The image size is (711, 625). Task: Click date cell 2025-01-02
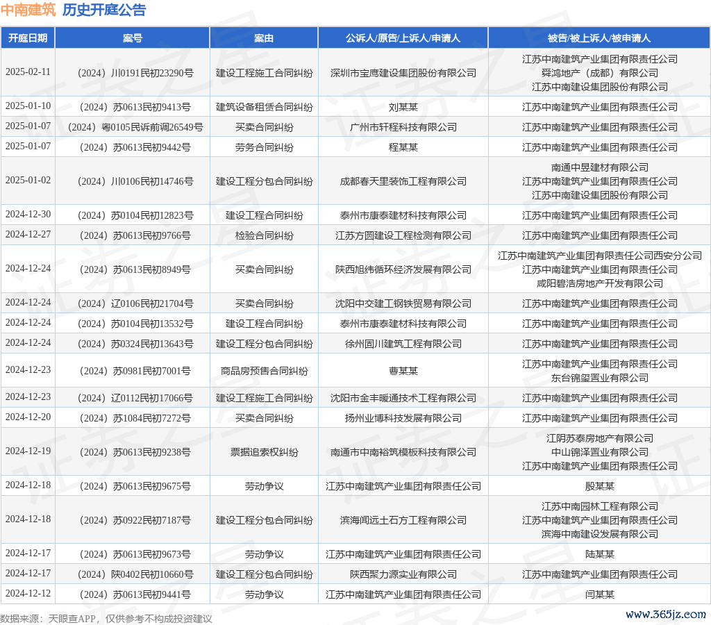click(28, 181)
